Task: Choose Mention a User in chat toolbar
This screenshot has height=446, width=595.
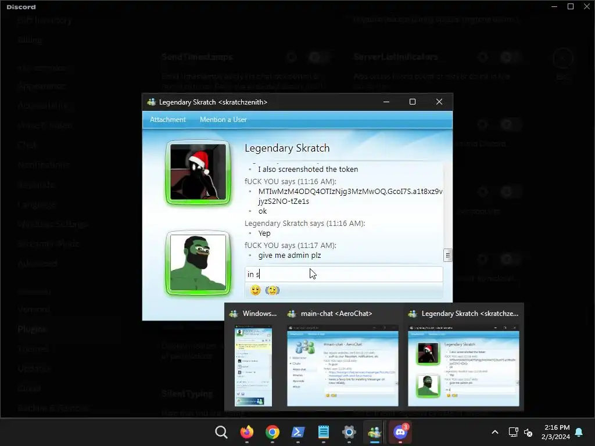Action: point(223,120)
